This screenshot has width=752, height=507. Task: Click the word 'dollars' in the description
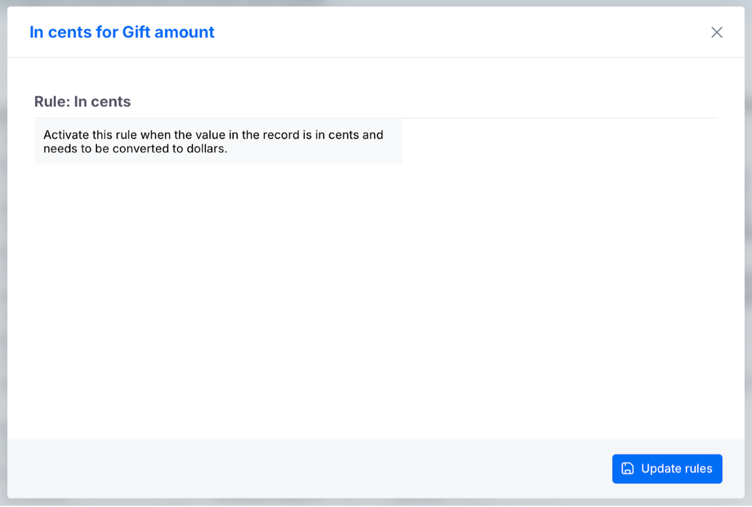point(206,149)
